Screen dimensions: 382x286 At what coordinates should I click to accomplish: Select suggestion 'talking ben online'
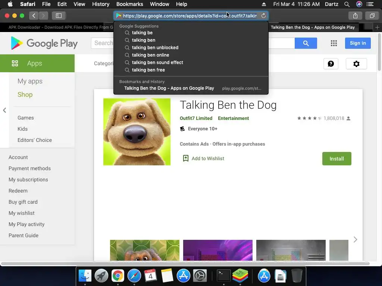click(x=191, y=55)
